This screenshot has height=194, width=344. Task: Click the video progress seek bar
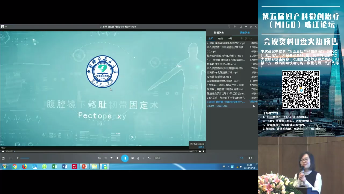(x=102, y=151)
